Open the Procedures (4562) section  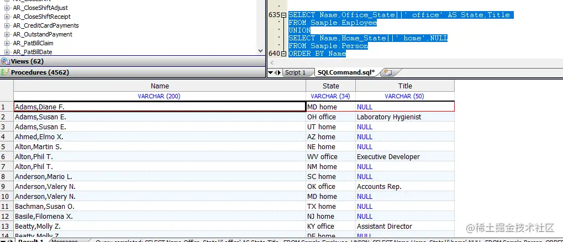[x=133, y=72]
